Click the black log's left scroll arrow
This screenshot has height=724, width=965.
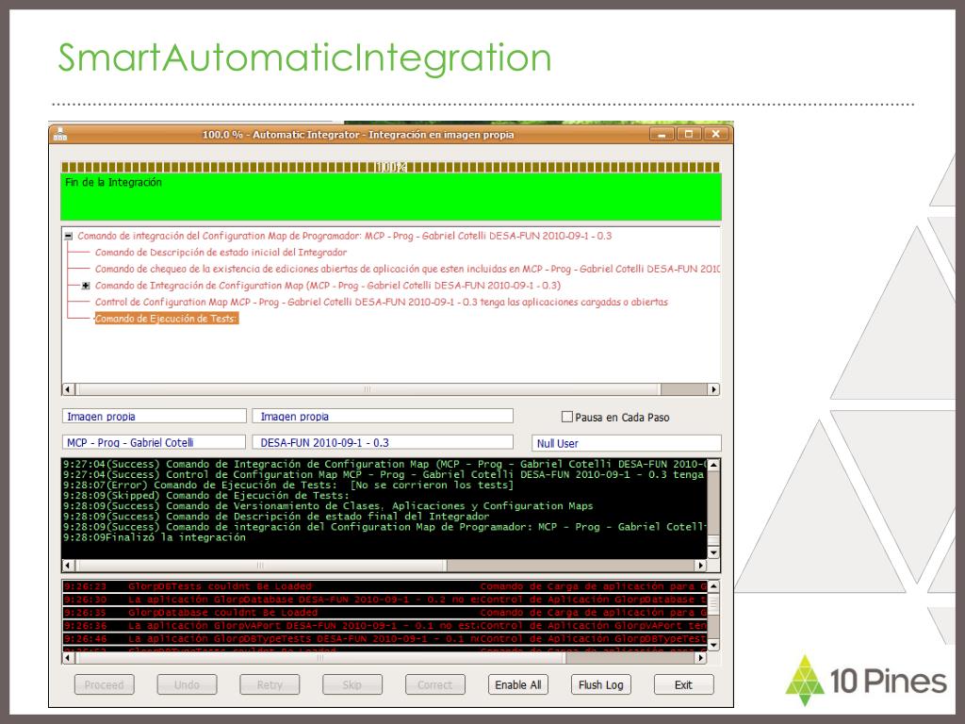coord(68,566)
